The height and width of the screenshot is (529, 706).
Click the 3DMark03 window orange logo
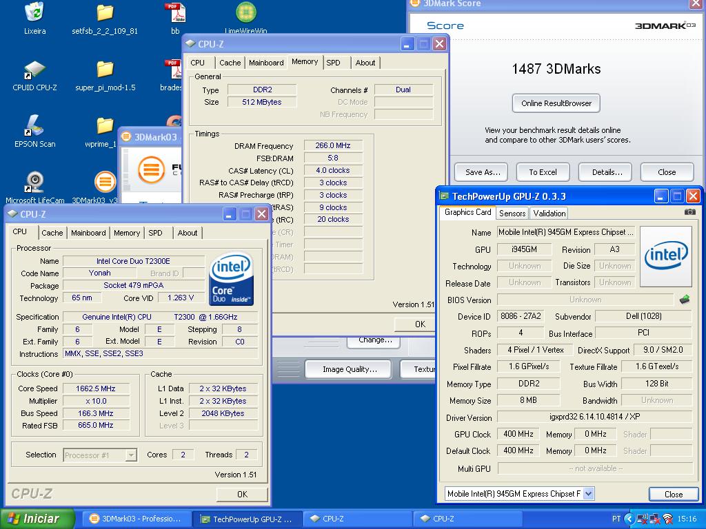click(x=151, y=169)
